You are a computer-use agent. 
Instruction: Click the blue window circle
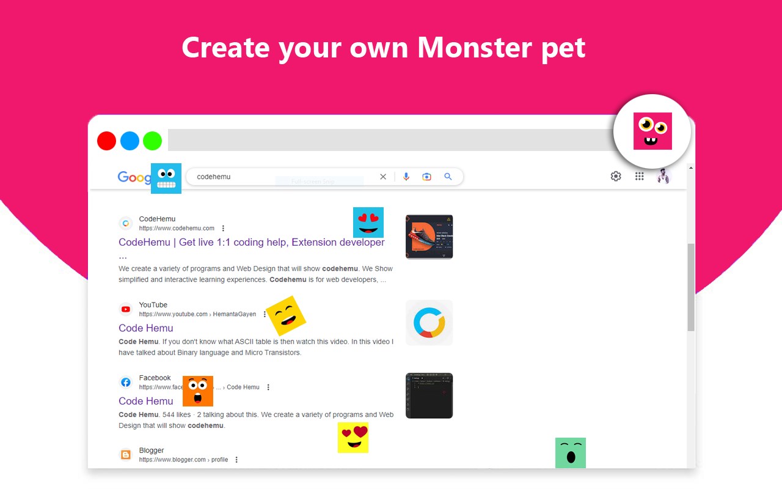pyautogui.click(x=130, y=141)
